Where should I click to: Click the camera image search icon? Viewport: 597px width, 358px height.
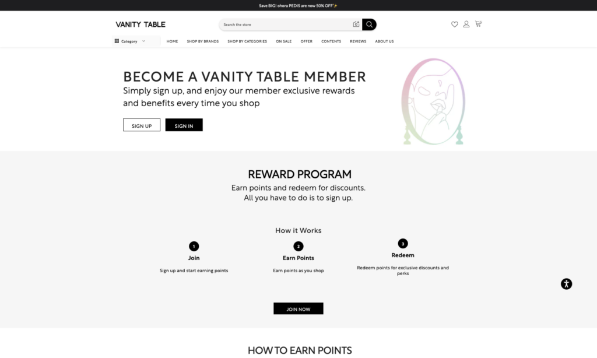click(x=356, y=24)
